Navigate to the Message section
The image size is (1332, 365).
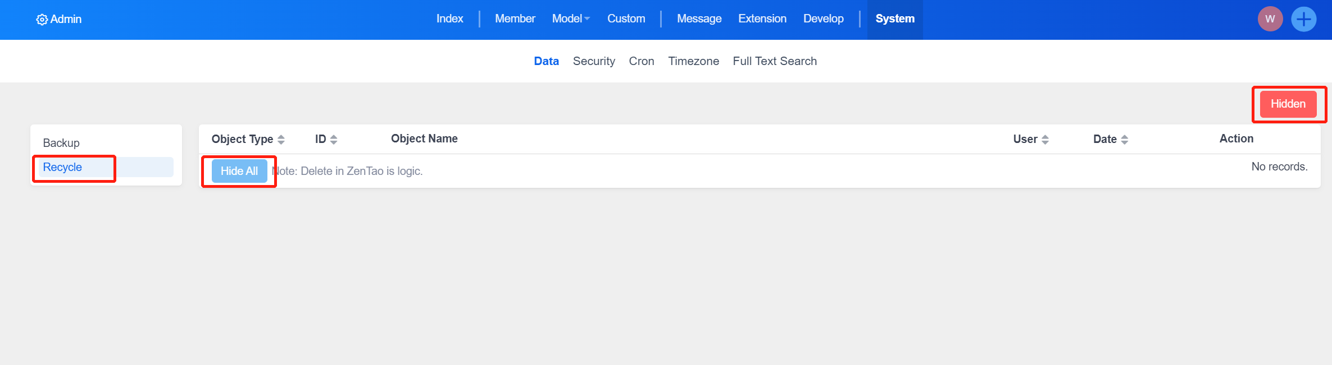click(x=699, y=19)
